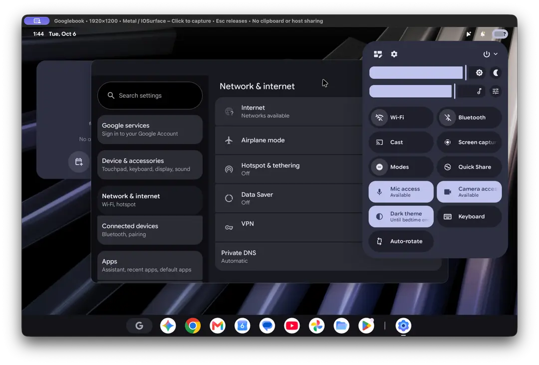Open the volume mixer sliders icon

(496, 91)
